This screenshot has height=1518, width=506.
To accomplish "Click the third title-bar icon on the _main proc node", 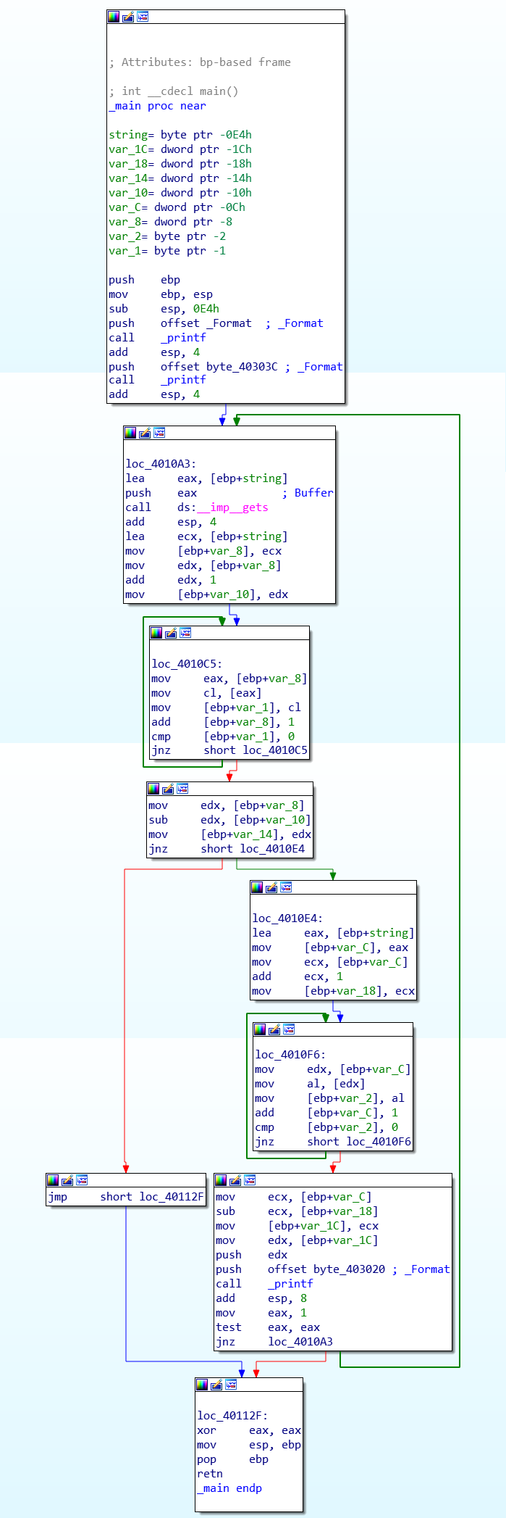I will pyautogui.click(x=143, y=17).
